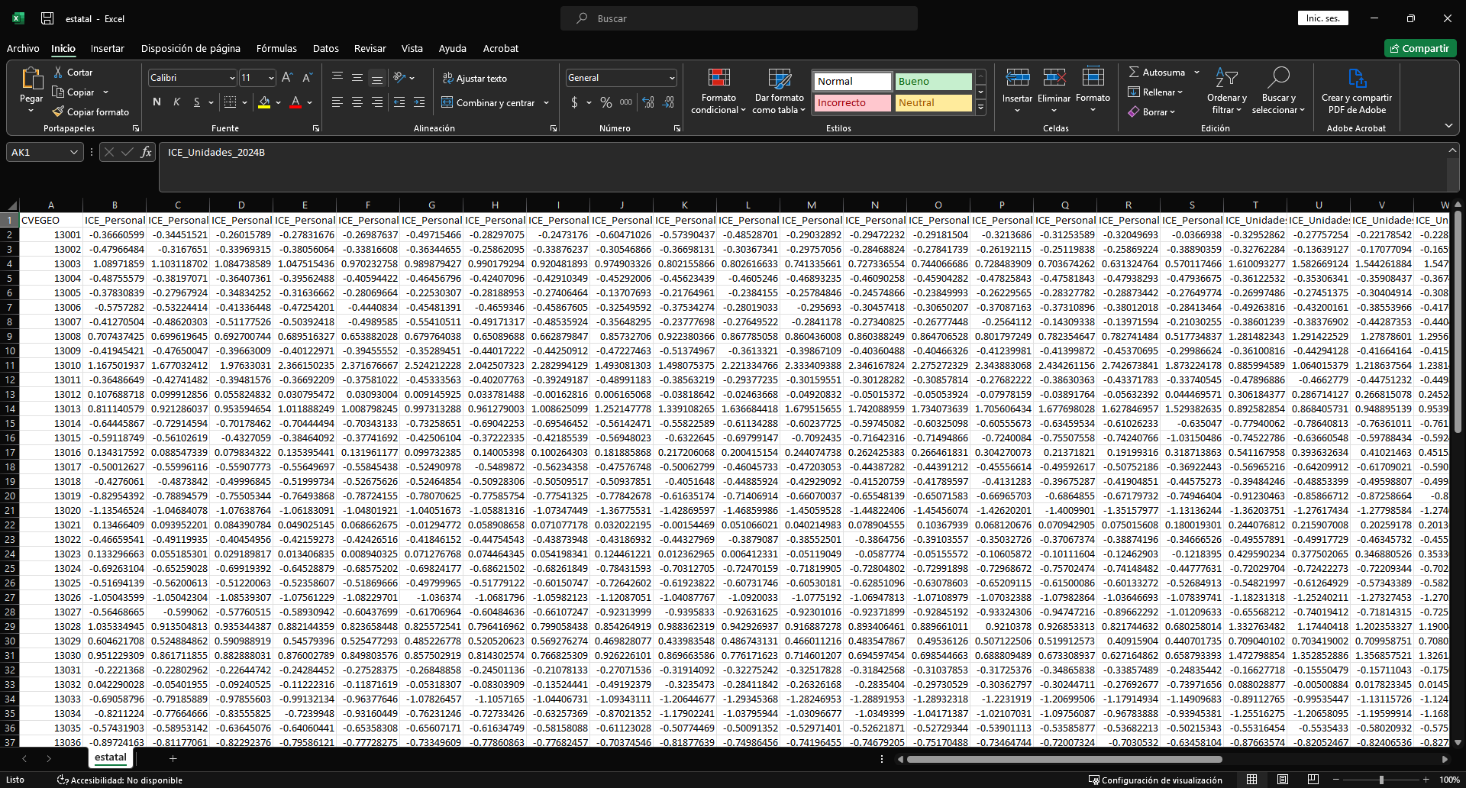Click the Insert Function fx icon
The height and width of the screenshot is (788, 1466).
[146, 152]
